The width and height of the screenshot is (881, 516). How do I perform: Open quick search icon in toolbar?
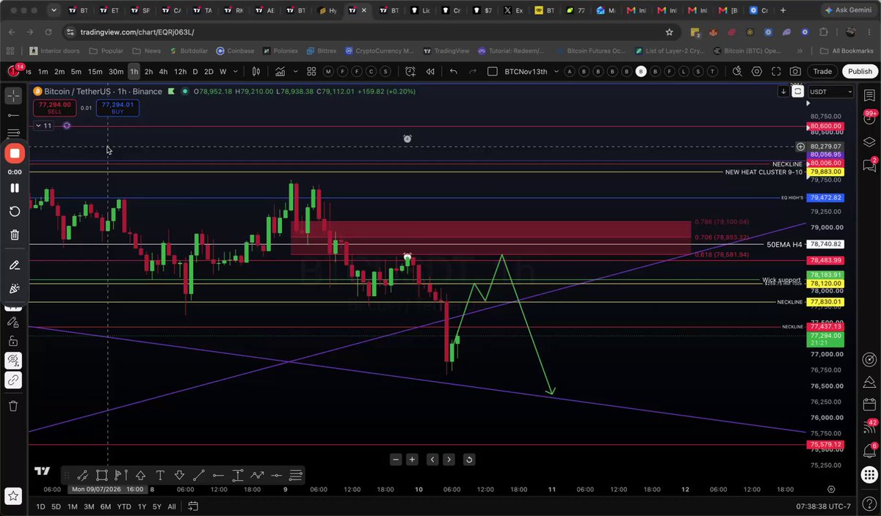[738, 71]
